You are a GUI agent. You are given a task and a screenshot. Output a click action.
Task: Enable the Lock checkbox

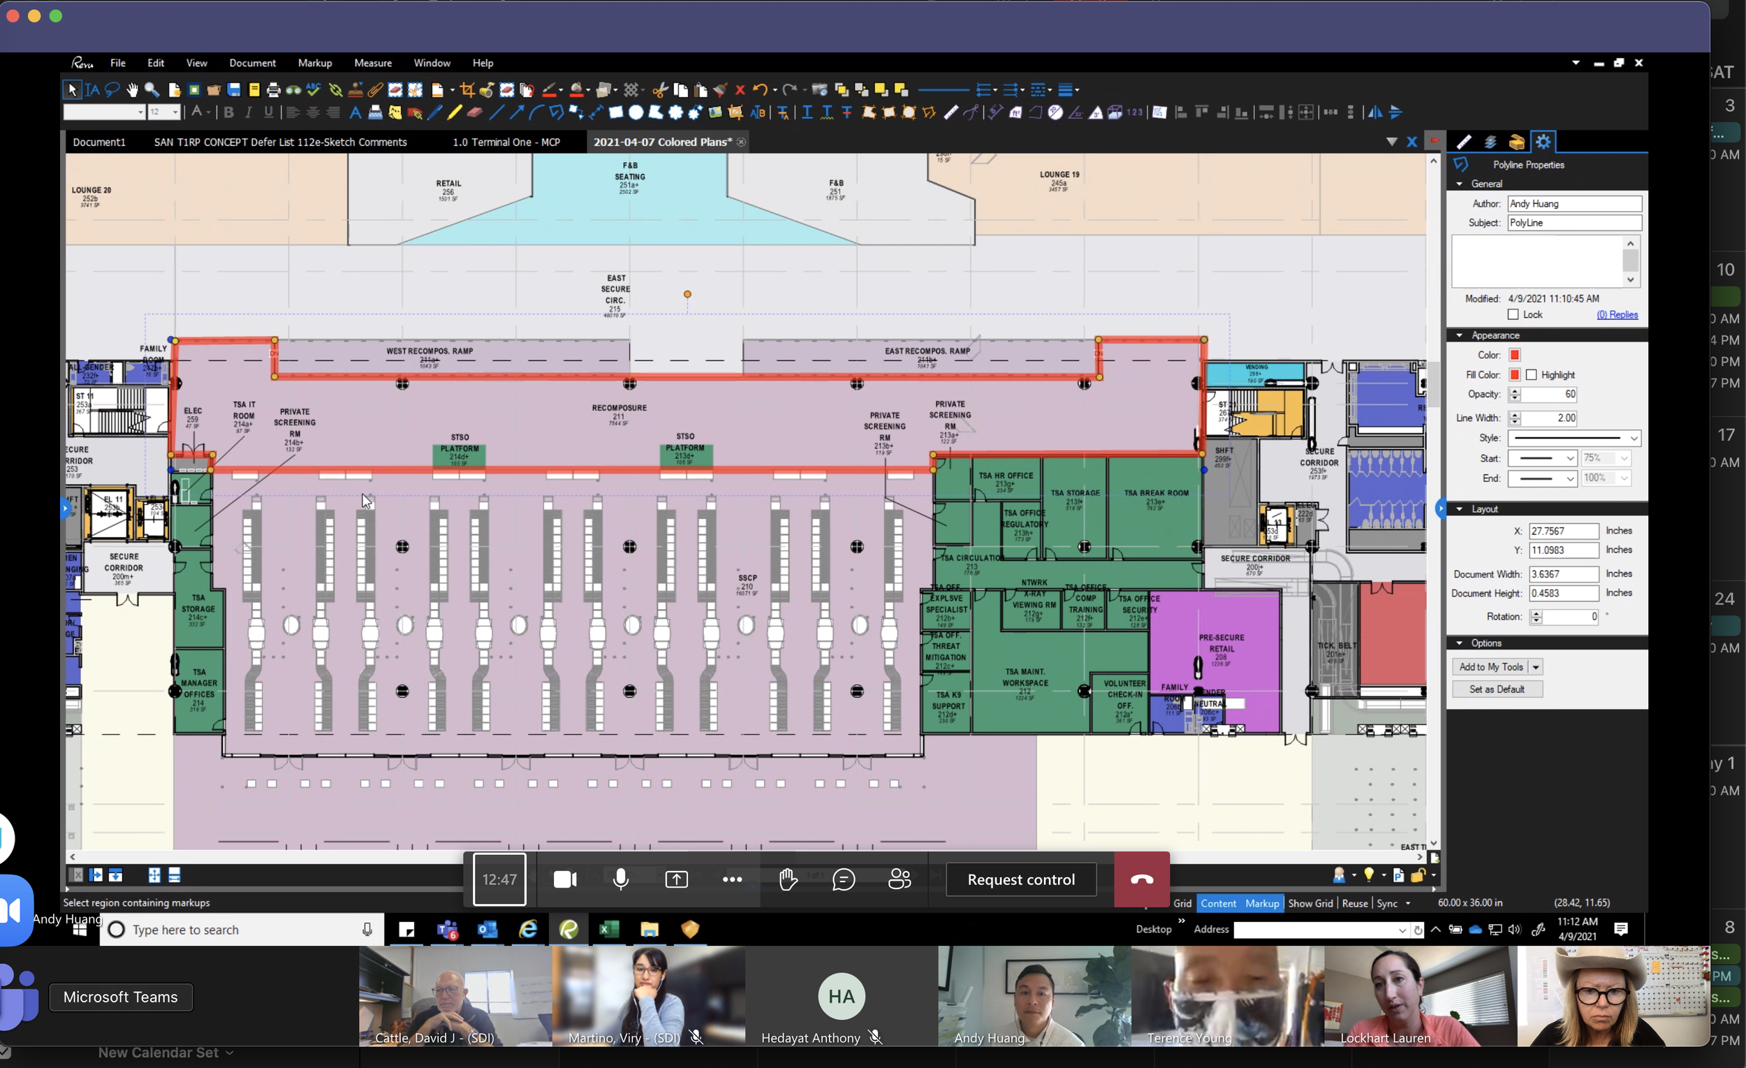click(1513, 314)
